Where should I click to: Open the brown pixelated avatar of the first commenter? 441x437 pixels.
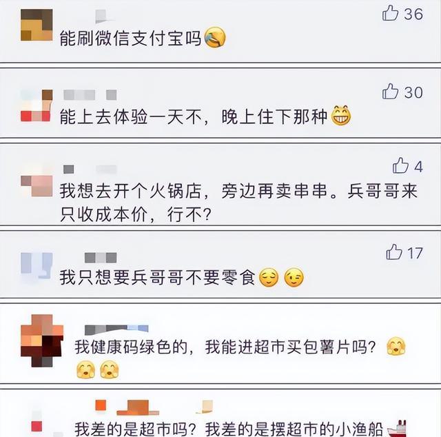point(37,25)
